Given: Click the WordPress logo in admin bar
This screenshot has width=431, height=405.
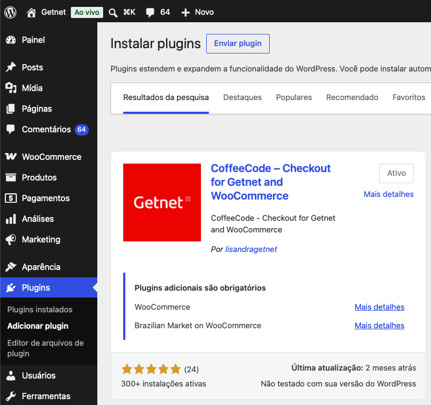Looking at the screenshot, I should pyautogui.click(x=10, y=12).
